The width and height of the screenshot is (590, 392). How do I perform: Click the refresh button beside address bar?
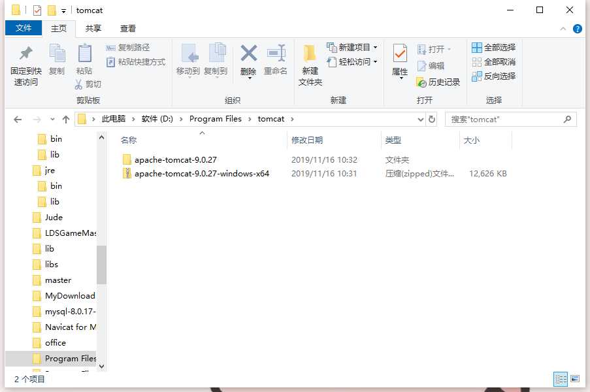[432, 120]
